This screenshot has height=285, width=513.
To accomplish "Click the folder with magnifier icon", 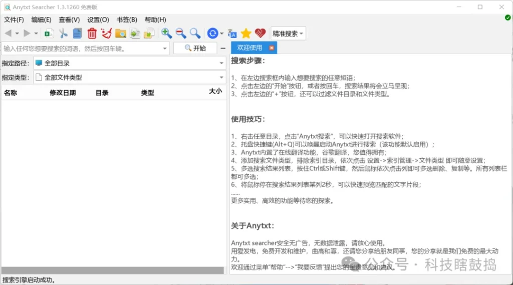I will click(120, 34).
